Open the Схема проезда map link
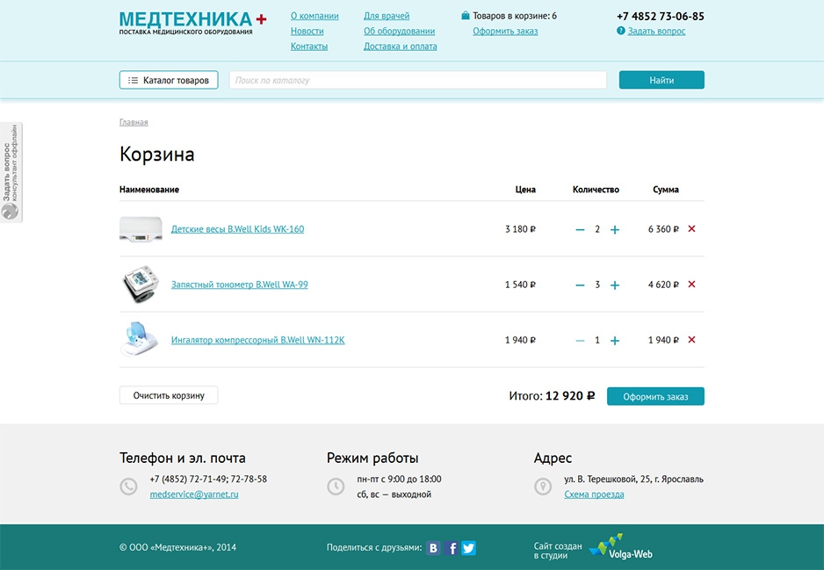Screen dimensions: 824x570 [x=595, y=494]
